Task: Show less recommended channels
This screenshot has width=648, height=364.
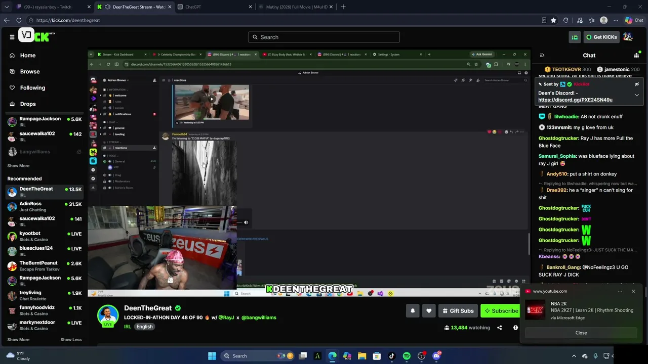Action: 71,340
